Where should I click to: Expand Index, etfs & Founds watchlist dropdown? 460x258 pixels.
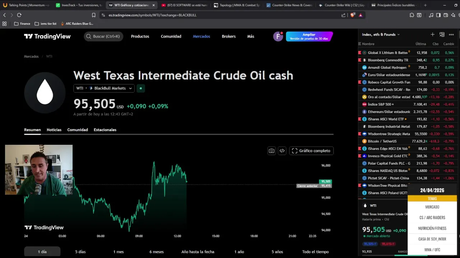pyautogui.click(x=381, y=34)
